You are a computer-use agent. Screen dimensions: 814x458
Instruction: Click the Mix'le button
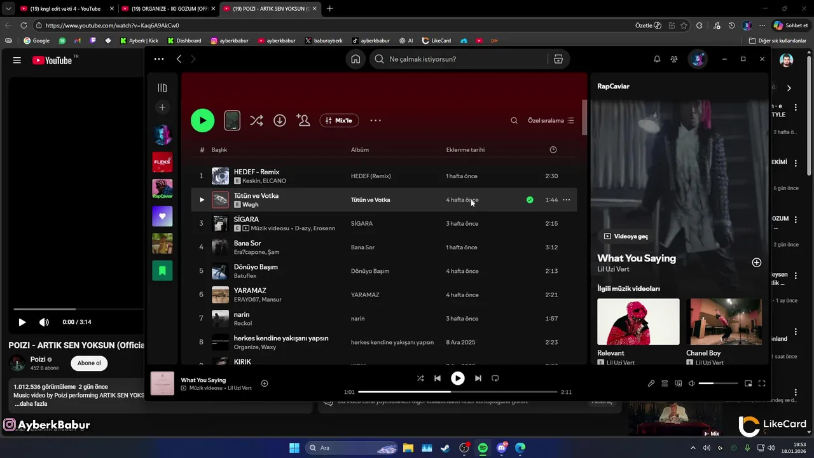339,120
